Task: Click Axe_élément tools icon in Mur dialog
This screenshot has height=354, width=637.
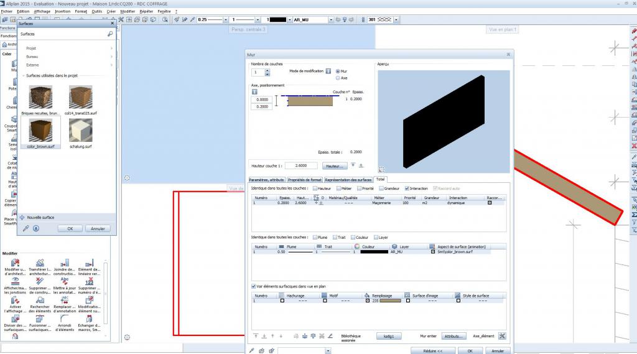Action: [x=502, y=336]
